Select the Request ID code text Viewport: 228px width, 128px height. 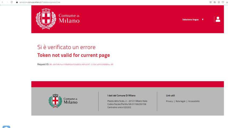[81, 65]
